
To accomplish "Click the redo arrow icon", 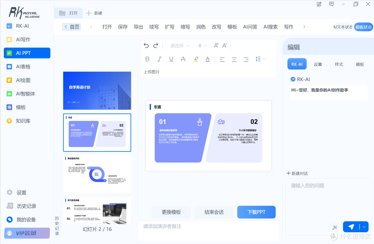I will click(155, 46).
